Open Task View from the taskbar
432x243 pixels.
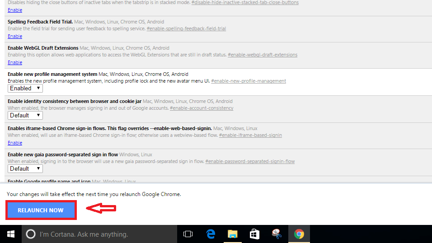pos(188,234)
